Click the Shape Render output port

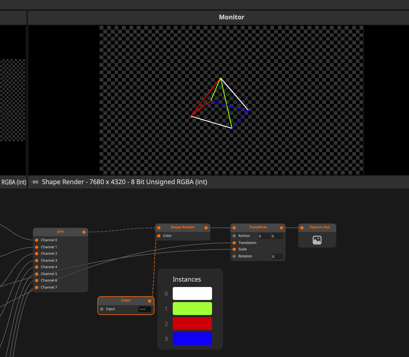click(206, 228)
